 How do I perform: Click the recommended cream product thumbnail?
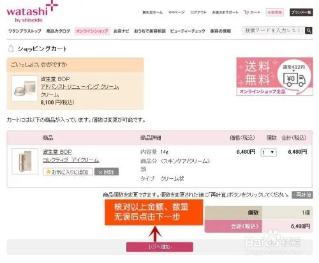pos(25,89)
